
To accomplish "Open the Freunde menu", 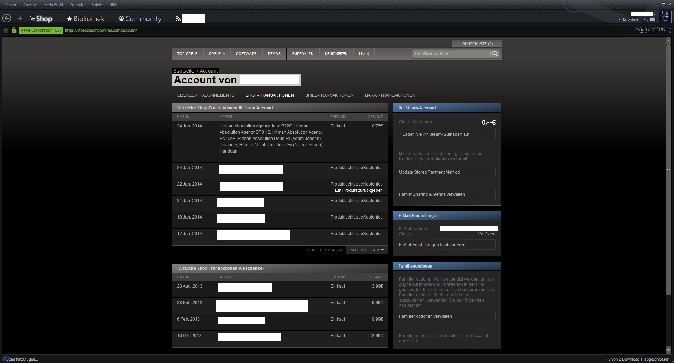I will coord(77,5).
